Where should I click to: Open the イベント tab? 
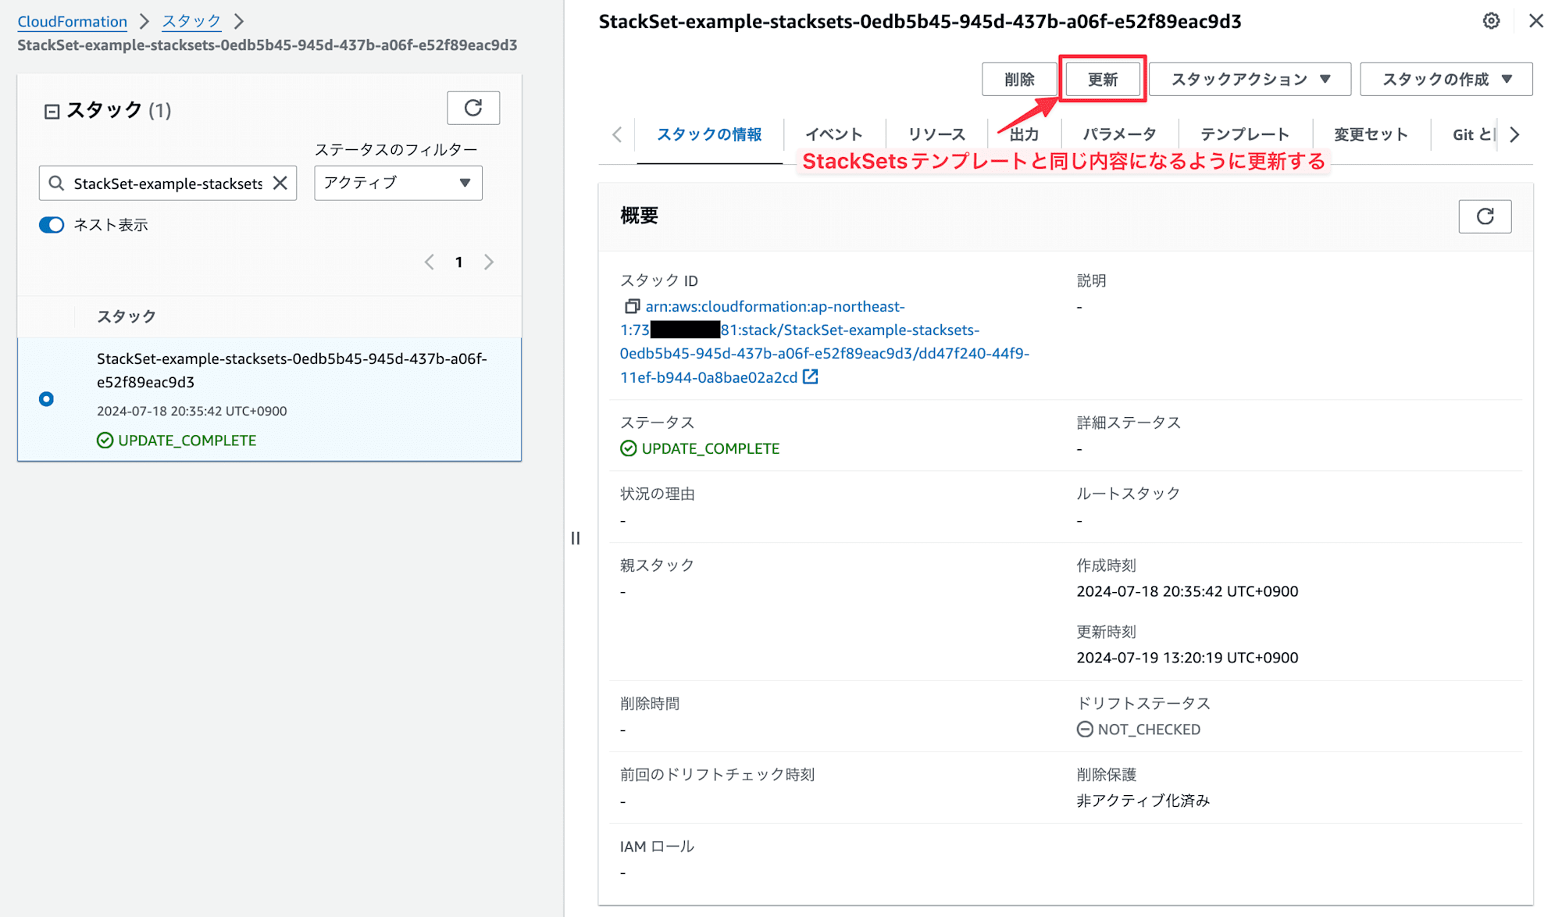coord(833,134)
